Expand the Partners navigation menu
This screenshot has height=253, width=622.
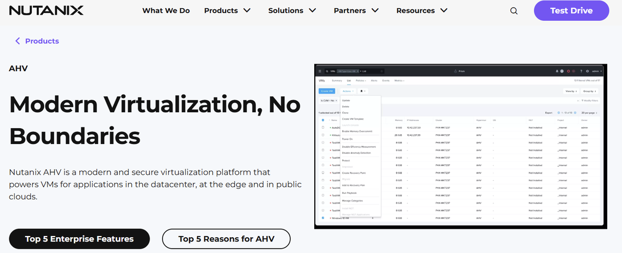point(356,11)
